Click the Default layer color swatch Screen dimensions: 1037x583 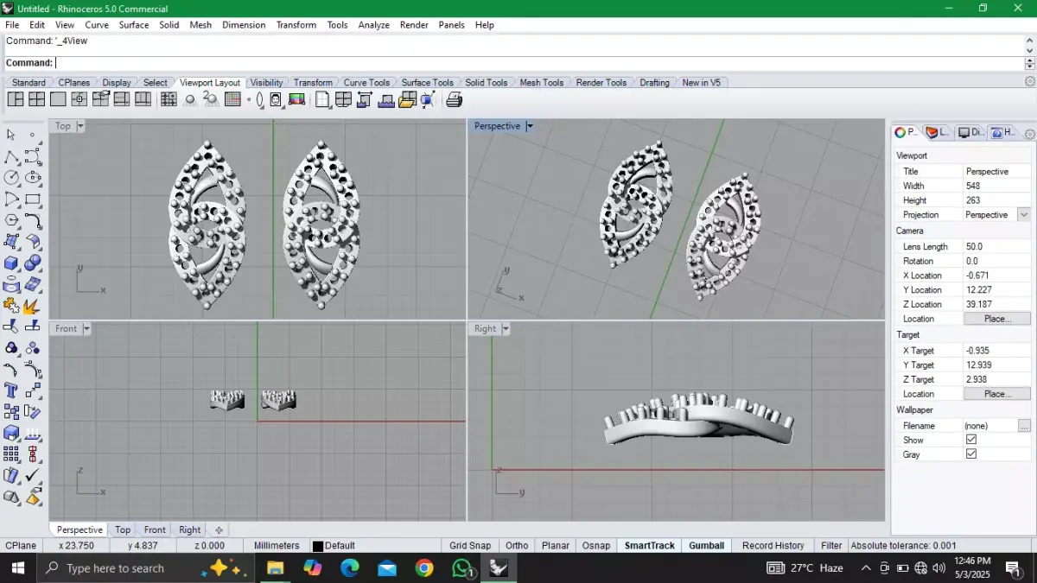[318, 547]
